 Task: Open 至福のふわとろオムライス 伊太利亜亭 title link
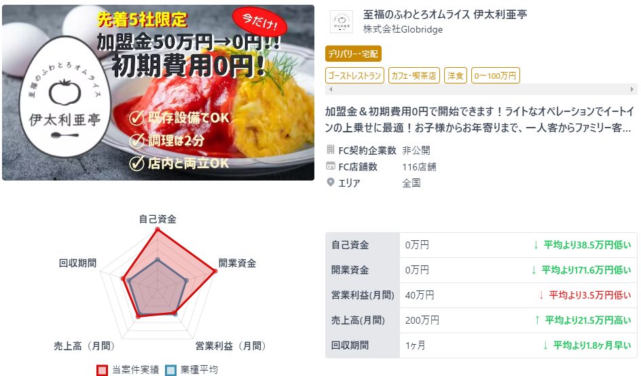coord(445,15)
